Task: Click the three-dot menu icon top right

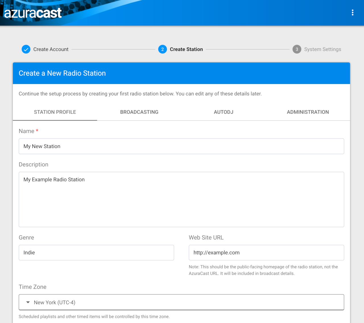Action: [352, 13]
